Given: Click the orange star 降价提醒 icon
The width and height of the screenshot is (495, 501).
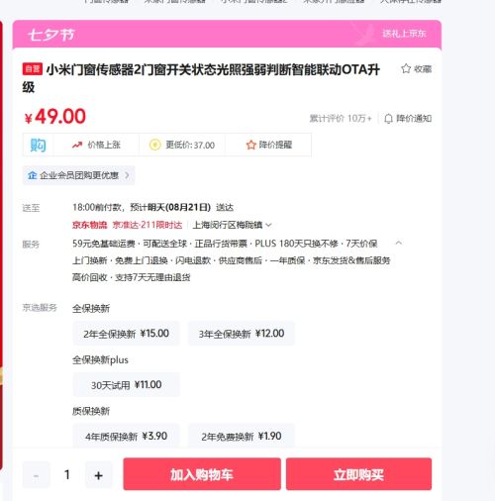Looking at the screenshot, I should (250, 145).
